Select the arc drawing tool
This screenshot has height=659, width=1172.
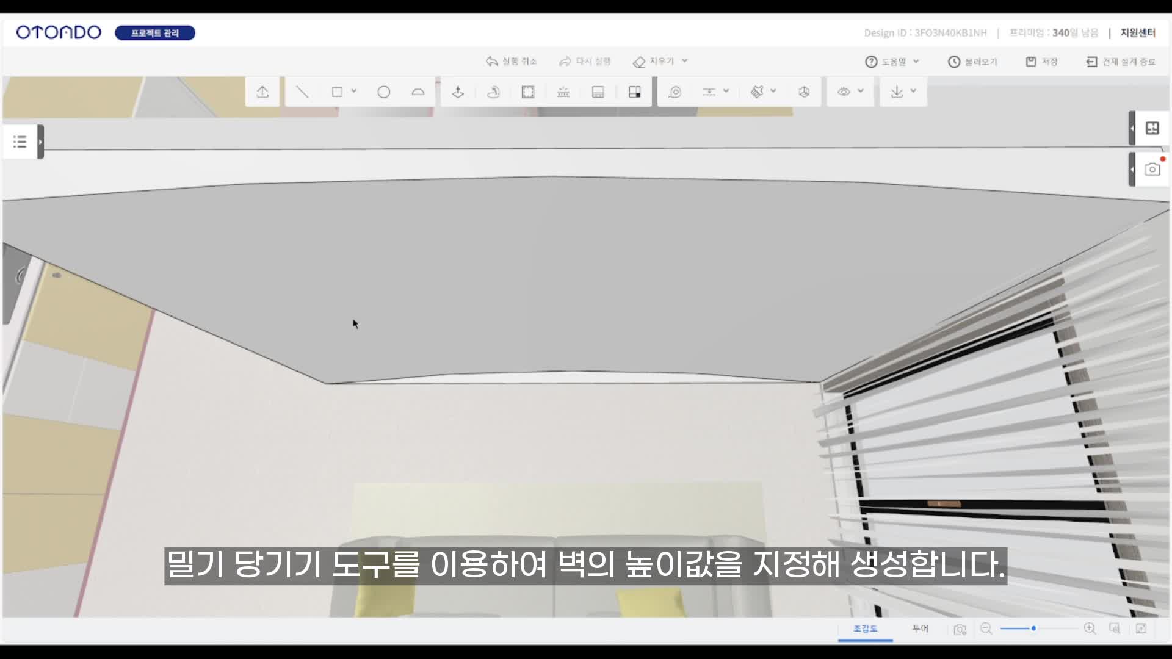418,92
